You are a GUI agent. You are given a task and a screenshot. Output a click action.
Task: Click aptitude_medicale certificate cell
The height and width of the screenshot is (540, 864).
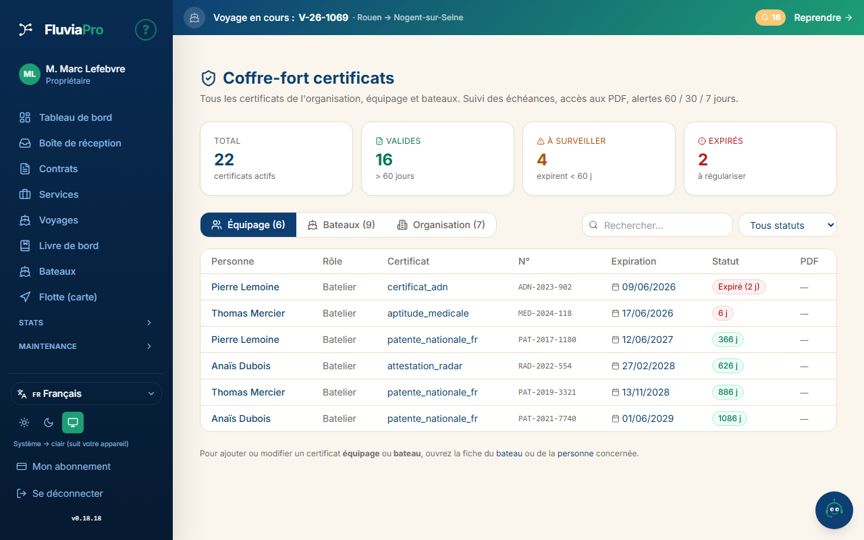pyautogui.click(x=428, y=313)
